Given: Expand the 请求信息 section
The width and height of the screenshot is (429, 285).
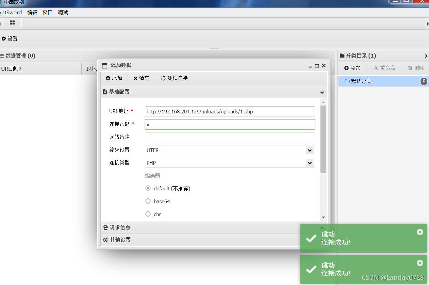Looking at the screenshot, I should point(214,228).
